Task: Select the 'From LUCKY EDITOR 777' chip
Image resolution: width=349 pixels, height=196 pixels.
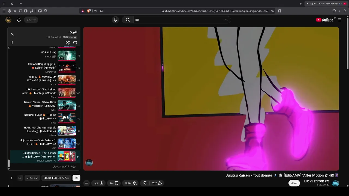Action: [56, 178]
